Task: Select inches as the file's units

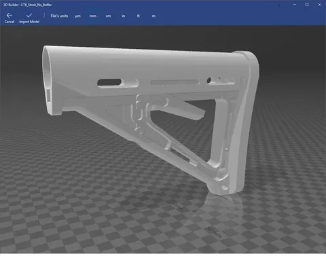Action: tap(123, 16)
